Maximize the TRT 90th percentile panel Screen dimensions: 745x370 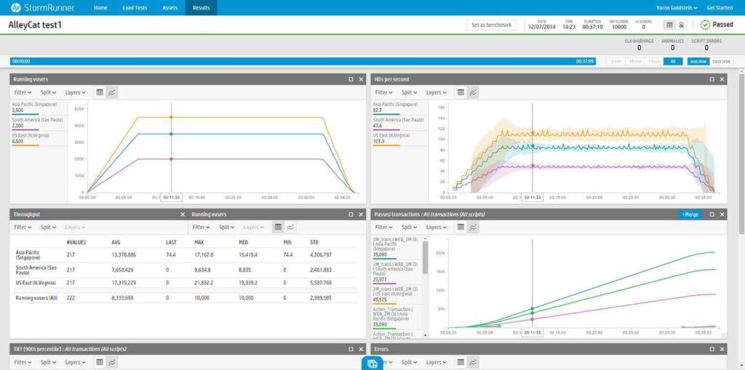pos(351,349)
